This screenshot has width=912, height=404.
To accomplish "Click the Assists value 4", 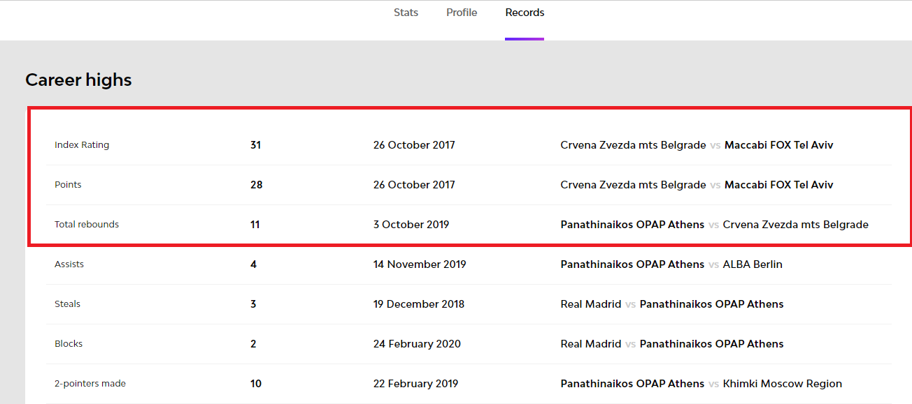I will coord(253,264).
